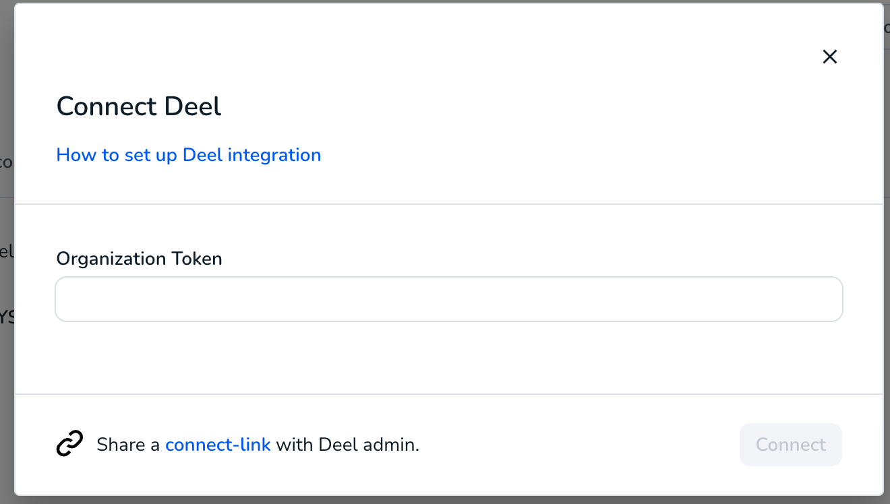This screenshot has width=890, height=504.
Task: Click the divider below the setup link
Action: pyautogui.click(x=449, y=204)
